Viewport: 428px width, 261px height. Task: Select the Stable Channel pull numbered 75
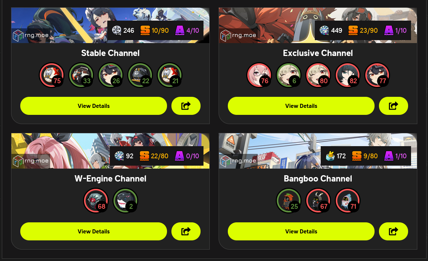pyautogui.click(x=52, y=75)
